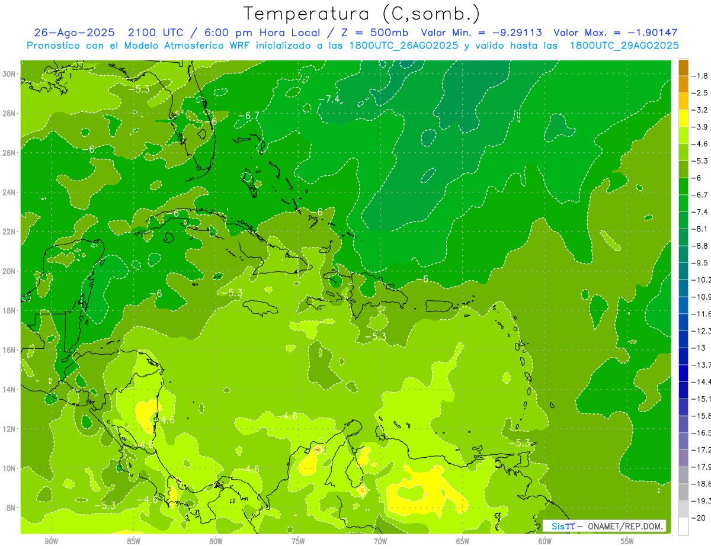Pick the yellow legend color between -3.2 and -3.9
The image size is (711, 549).
(683, 118)
